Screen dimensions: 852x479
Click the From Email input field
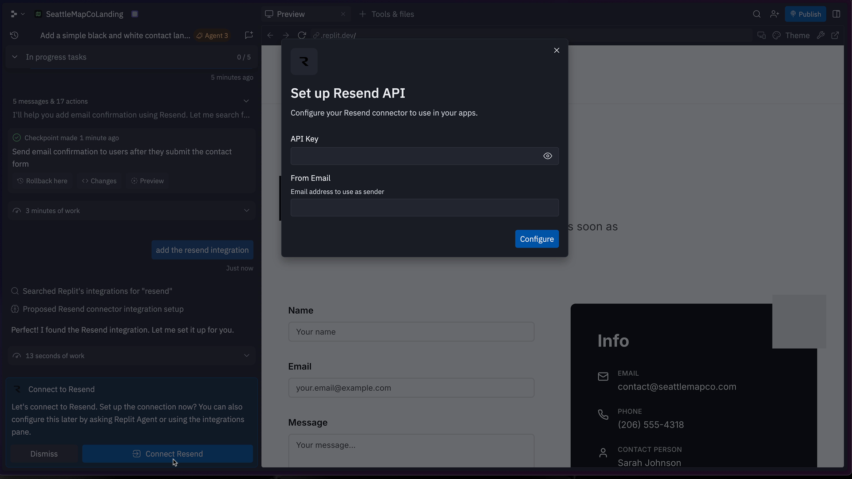424,208
